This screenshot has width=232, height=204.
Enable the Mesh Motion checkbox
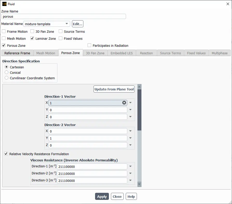point(4,38)
